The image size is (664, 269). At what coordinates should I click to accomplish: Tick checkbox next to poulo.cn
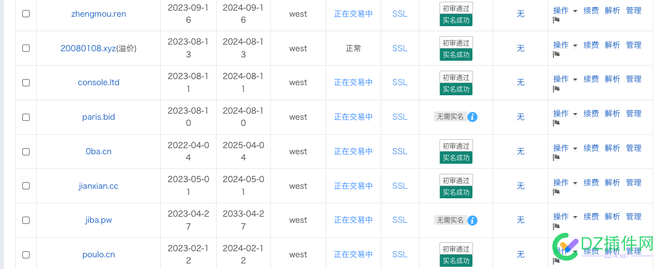click(x=26, y=255)
